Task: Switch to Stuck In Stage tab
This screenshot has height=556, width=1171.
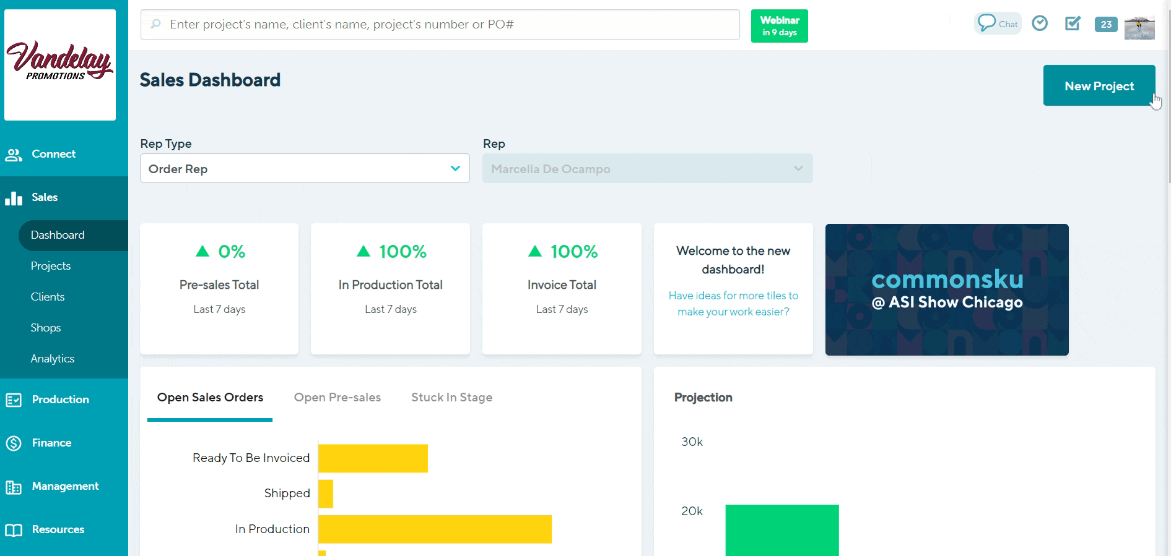Action: tap(452, 398)
